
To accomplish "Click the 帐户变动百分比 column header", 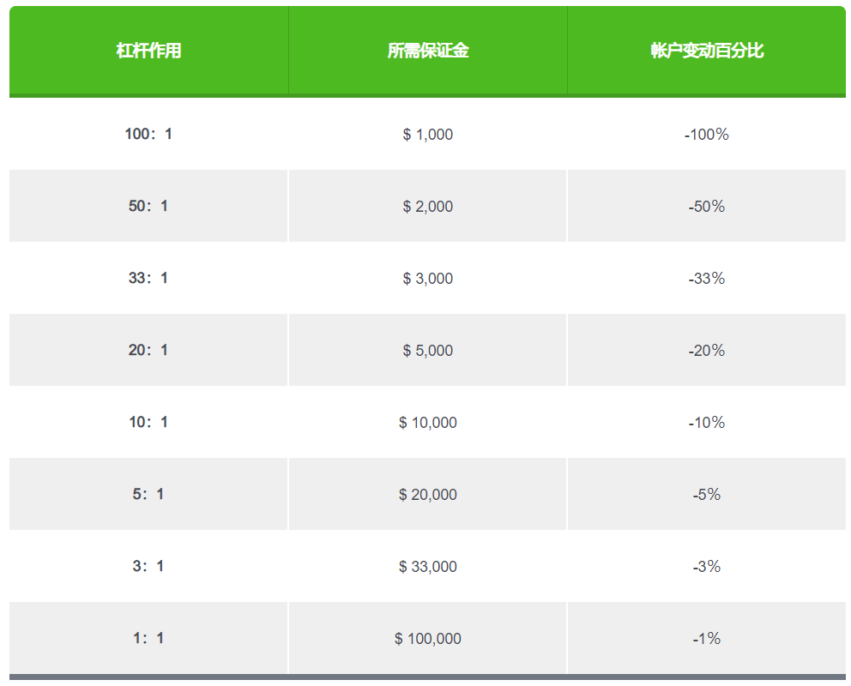I will point(707,51).
